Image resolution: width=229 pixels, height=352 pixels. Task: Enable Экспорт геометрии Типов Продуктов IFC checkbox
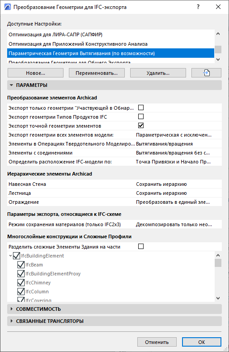coord(141,117)
